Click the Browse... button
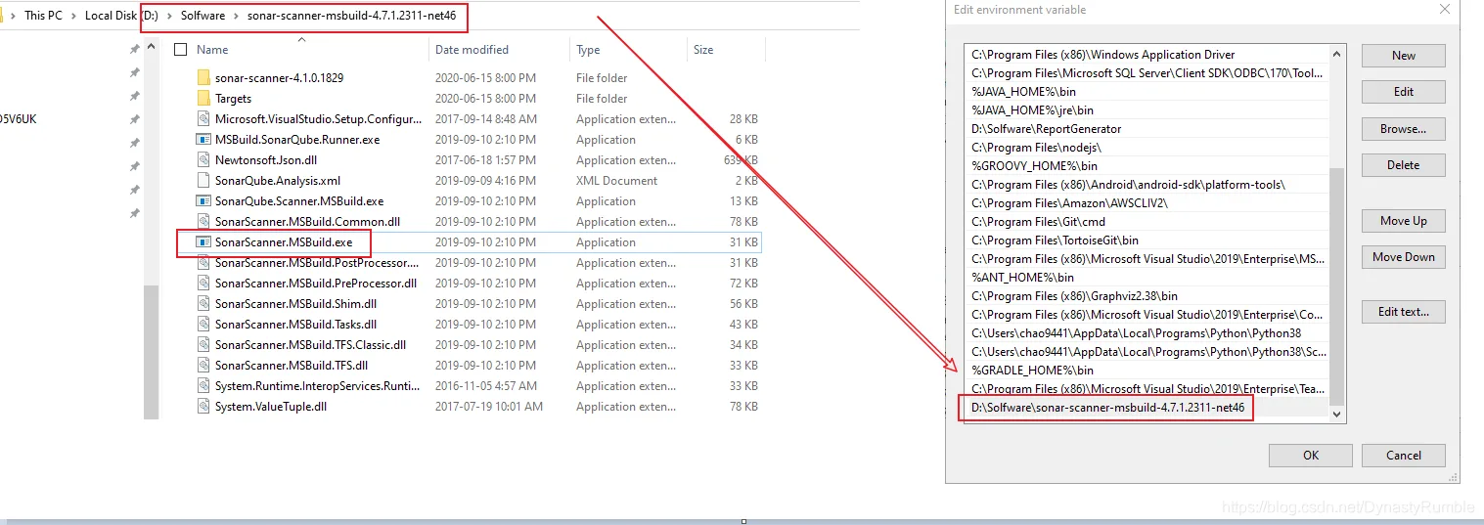Screen dimensions: 1484x525 pyautogui.click(x=1403, y=129)
